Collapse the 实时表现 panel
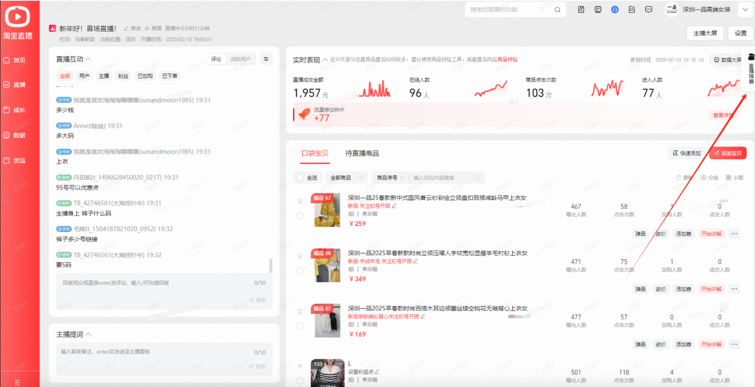 click(325, 60)
